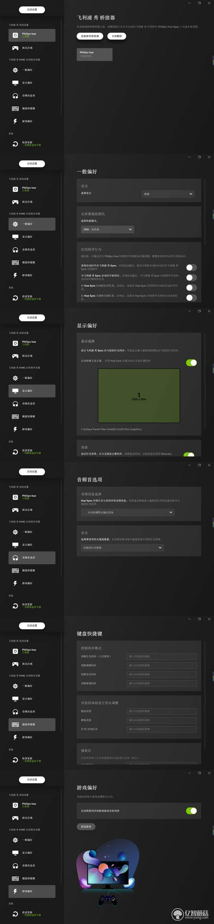Click the 全部删除 button
The width and height of the screenshot is (214, 924).
(x=117, y=36)
